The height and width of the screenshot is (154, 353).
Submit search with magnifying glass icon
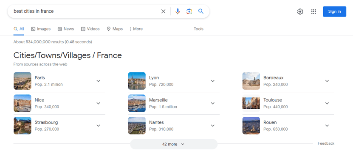[x=201, y=11]
